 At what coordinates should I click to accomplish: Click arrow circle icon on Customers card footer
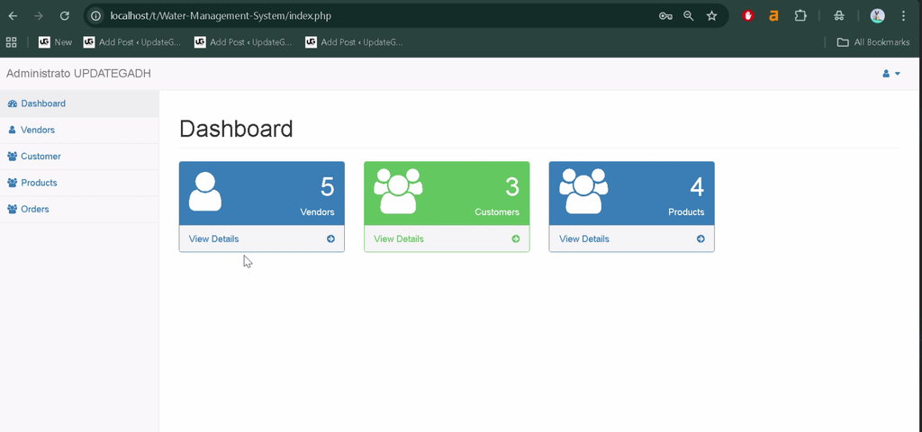point(516,239)
